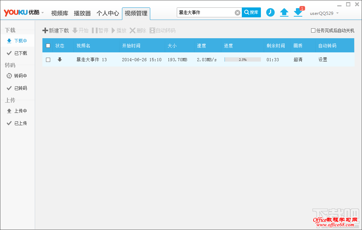This screenshot has height=230, width=362.
Task: Expand the userQQ529 account dropdown
Action: tap(337, 13)
